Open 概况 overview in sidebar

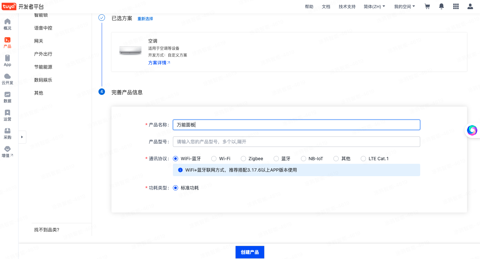pos(7,24)
